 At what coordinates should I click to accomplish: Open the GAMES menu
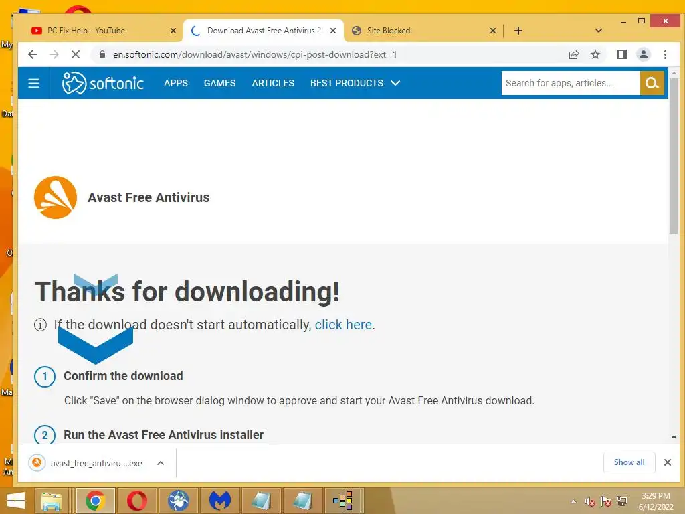pyautogui.click(x=219, y=83)
